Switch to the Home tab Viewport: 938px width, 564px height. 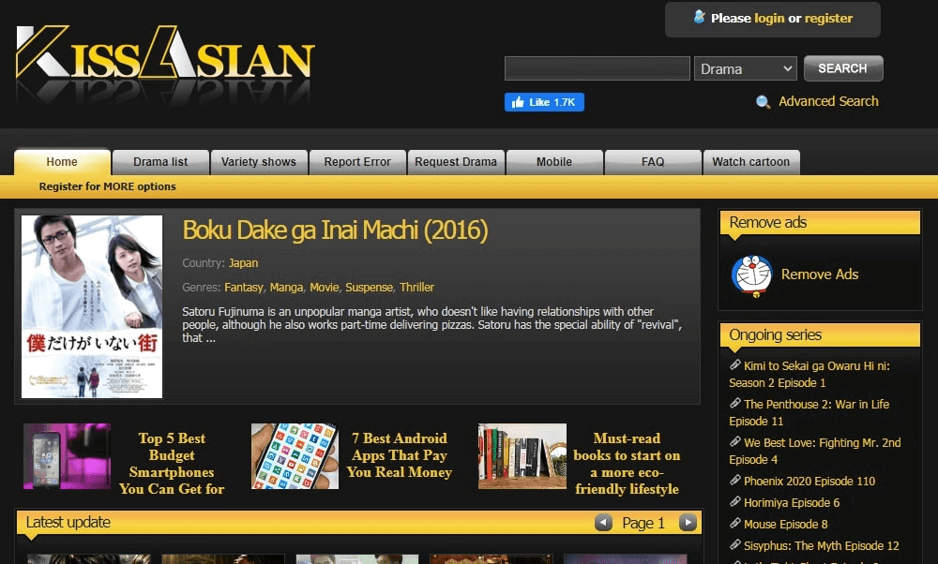click(62, 162)
